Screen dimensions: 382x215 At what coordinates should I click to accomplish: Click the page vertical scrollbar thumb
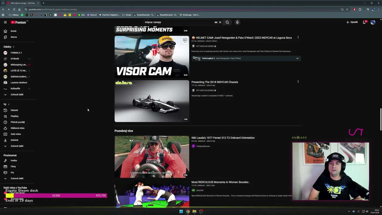(x=381, y=119)
